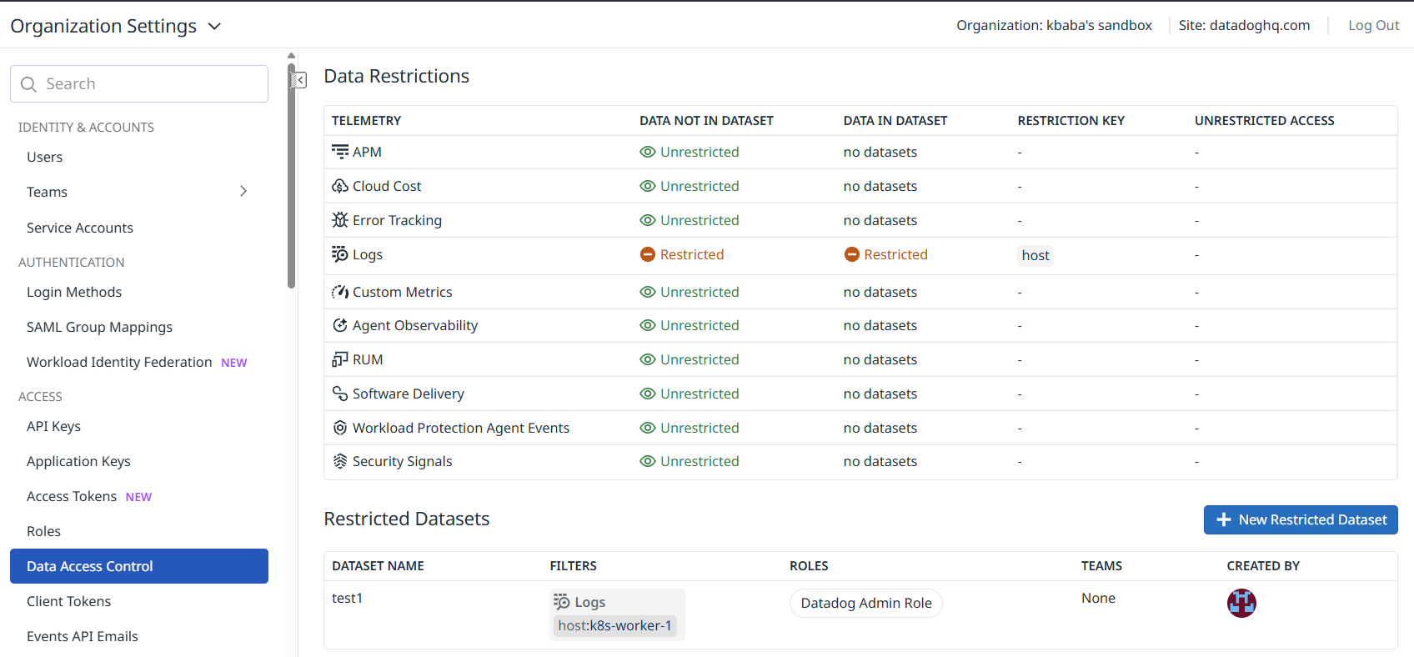Click the eye icon in Software Delivery row

point(648,394)
